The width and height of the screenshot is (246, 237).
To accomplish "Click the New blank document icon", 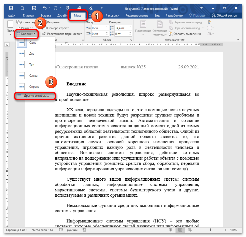I will 22,9.
